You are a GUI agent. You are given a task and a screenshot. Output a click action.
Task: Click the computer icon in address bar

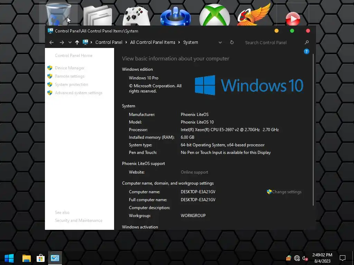pos(85,42)
